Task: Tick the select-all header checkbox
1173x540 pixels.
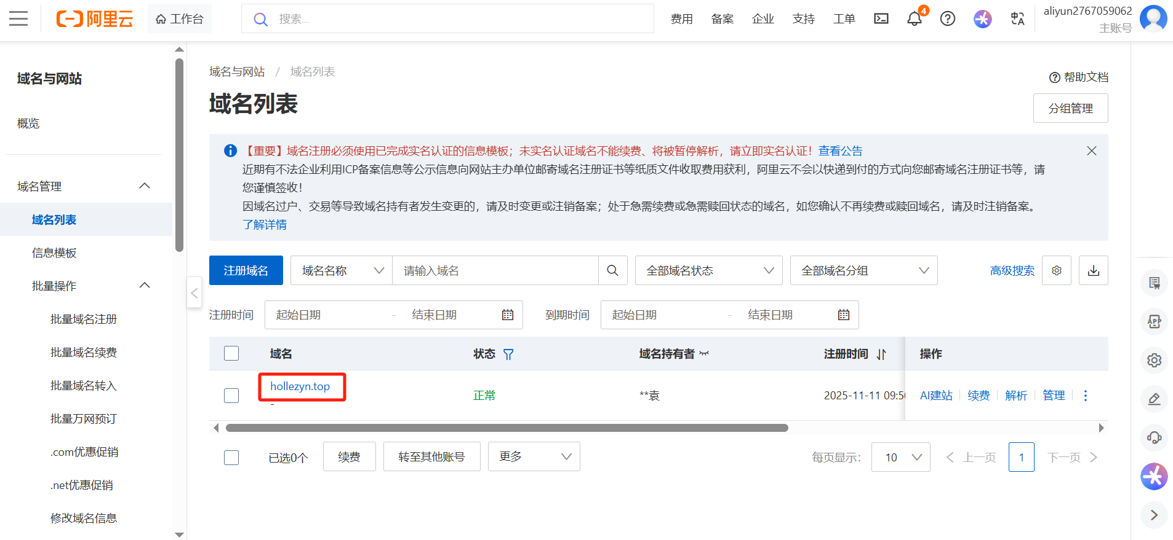Action: 231,353
